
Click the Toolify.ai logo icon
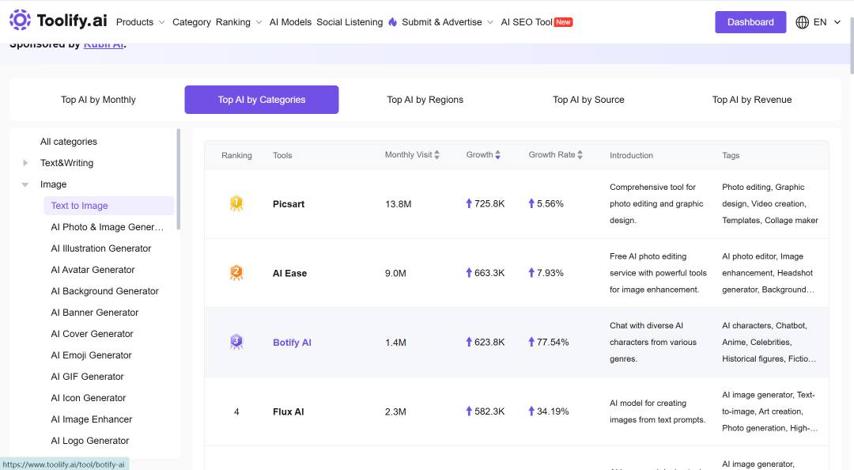click(20, 20)
